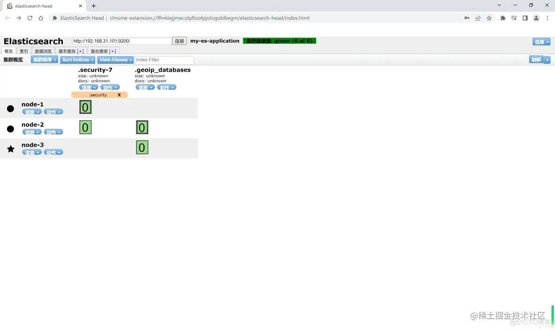Click the node-2 circle node icon
The image size is (555, 330).
(x=11, y=129)
